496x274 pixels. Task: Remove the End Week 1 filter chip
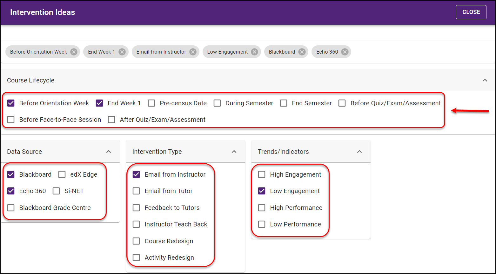coord(122,52)
